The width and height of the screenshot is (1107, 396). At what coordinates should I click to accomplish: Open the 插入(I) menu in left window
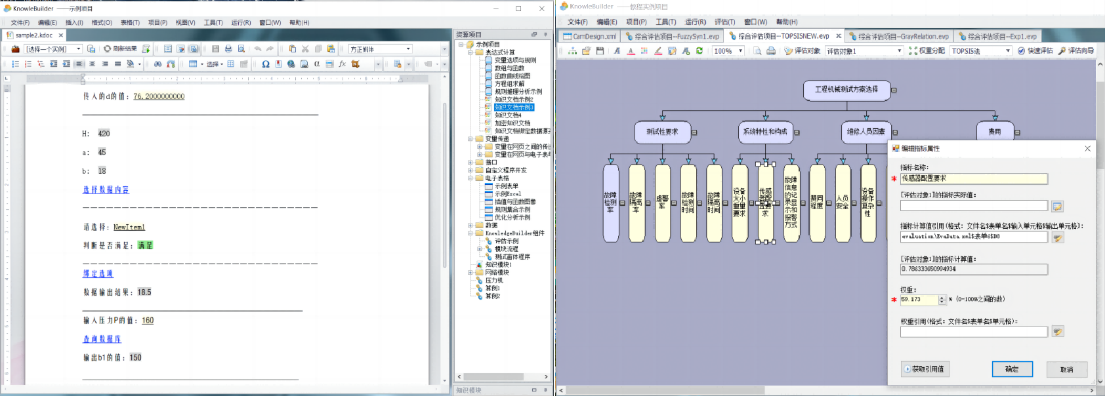coord(74,23)
